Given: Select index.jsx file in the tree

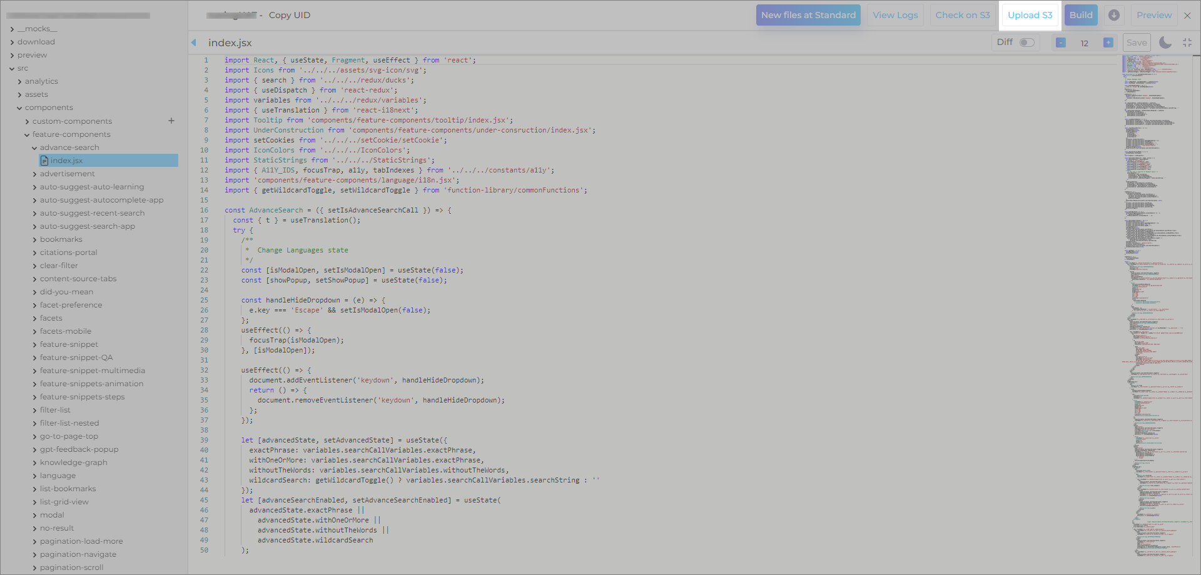Looking at the screenshot, I should tap(66, 161).
